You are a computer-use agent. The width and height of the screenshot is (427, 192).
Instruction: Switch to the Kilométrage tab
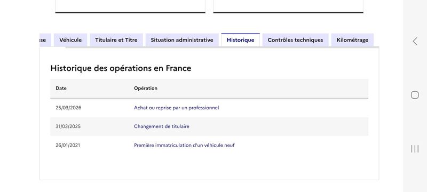click(352, 40)
